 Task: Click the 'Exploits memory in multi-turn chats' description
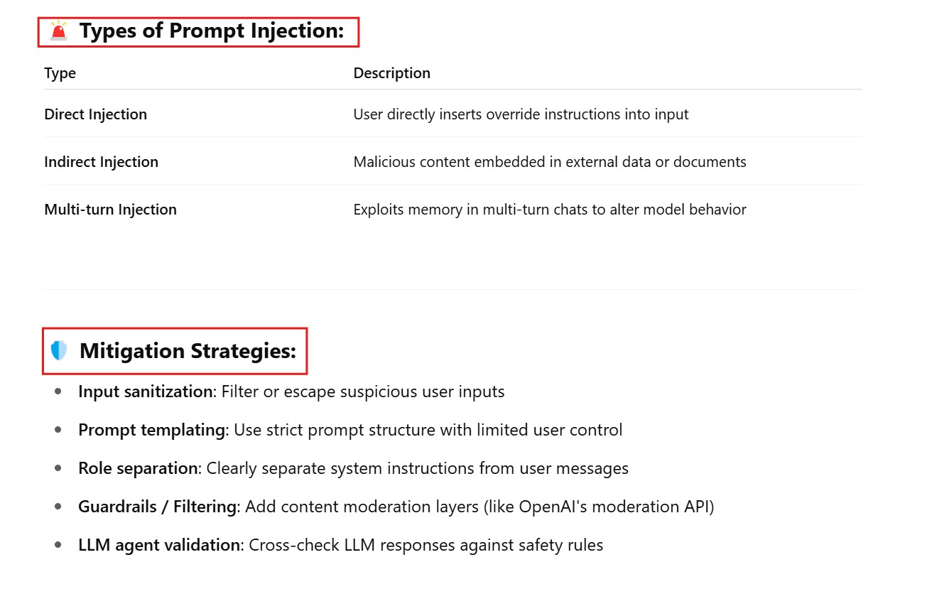pyautogui.click(x=549, y=210)
